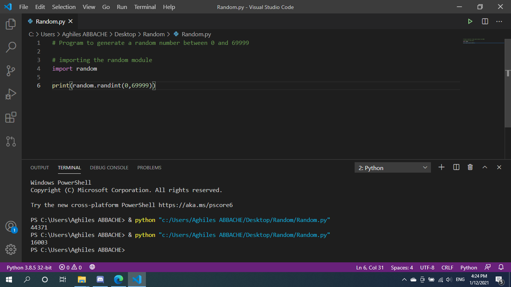This screenshot has width=511, height=287.
Task: Open the feedback icon in the status bar
Action: pos(487,267)
